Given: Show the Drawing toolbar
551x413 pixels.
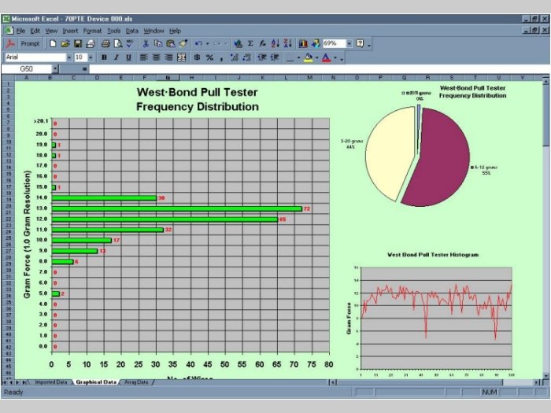Looking at the screenshot, I should click(316, 43).
